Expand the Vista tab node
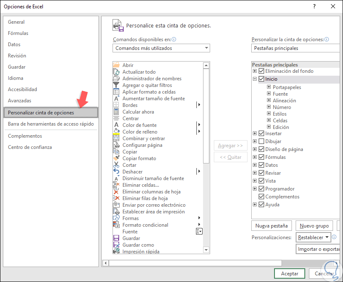 click(255, 181)
